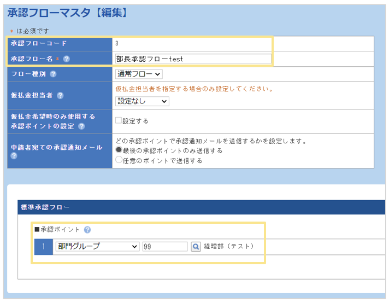Viewport: 389px width, 302px height.
Task: Click the code input field containing 99
Action: pos(164,247)
